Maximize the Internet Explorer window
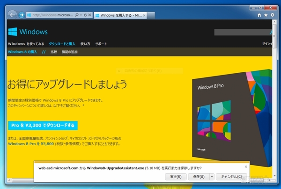 [x=261, y=7]
